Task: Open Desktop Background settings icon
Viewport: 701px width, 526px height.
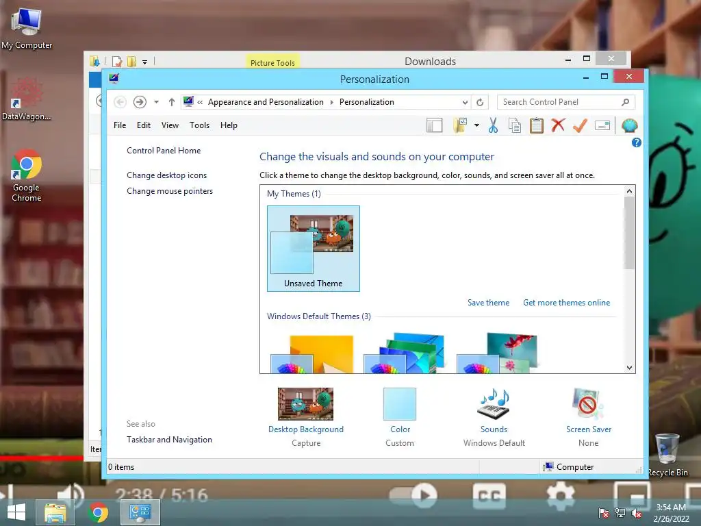Action: (306, 404)
